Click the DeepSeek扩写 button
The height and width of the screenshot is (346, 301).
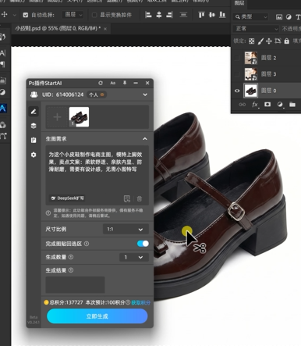pos(68,198)
